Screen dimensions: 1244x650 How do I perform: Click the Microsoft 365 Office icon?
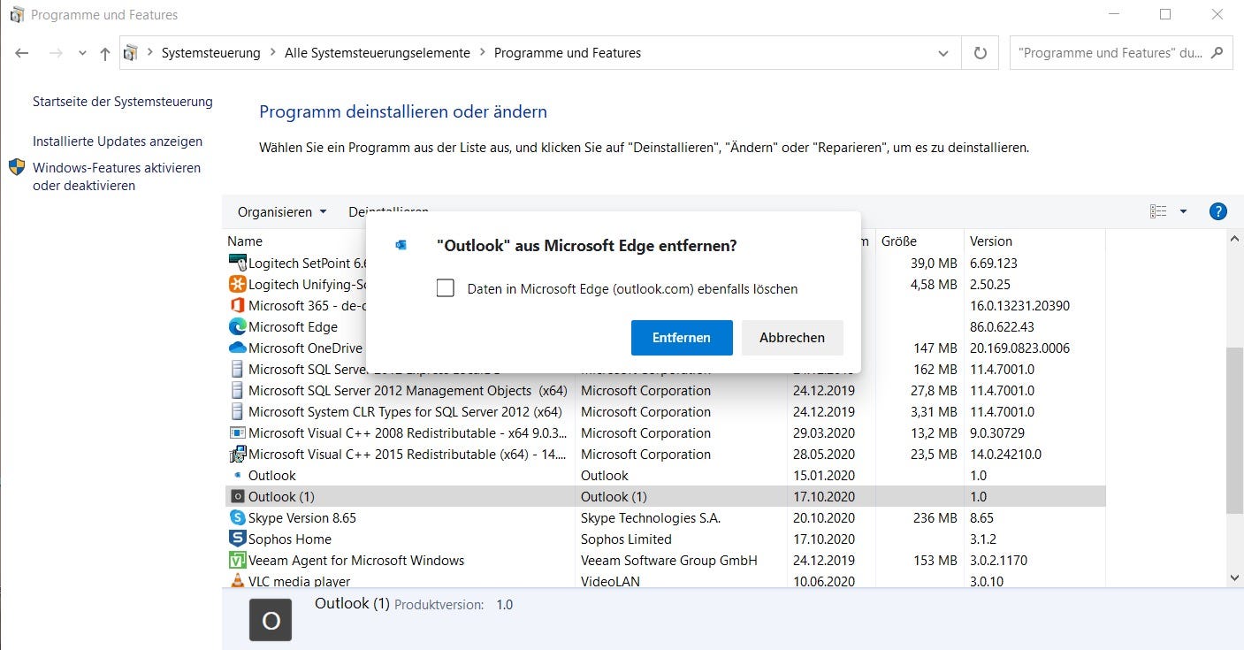point(237,305)
